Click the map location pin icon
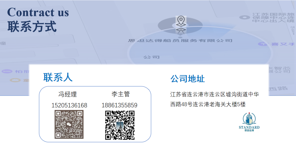296x164 pixels. (181, 21)
